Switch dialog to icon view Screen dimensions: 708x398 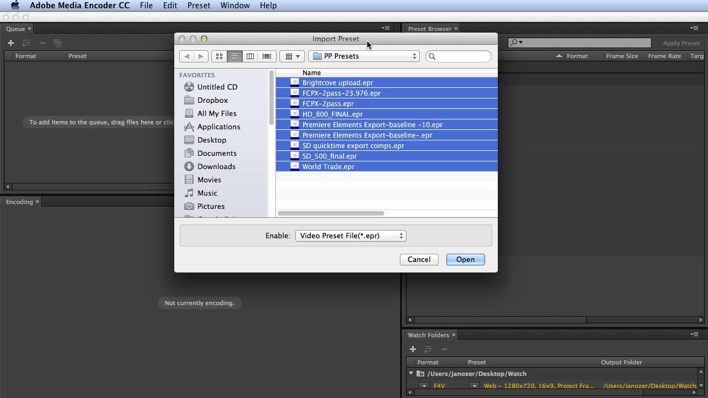pyautogui.click(x=219, y=56)
